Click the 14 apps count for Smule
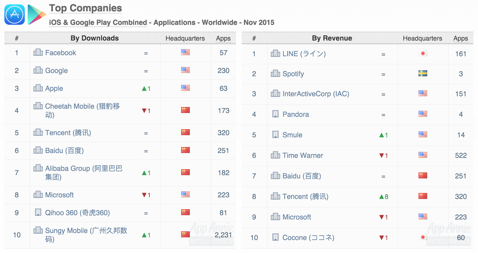Image resolution: width=478 pixels, height=253 pixels. tap(461, 135)
